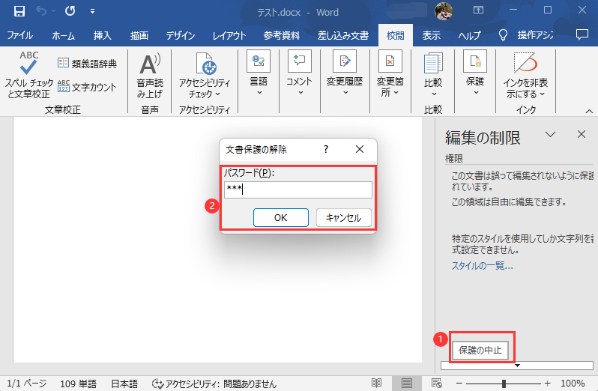The height and width of the screenshot is (391, 598).
Task: Click キャンセル in the dialog
Action: [344, 218]
